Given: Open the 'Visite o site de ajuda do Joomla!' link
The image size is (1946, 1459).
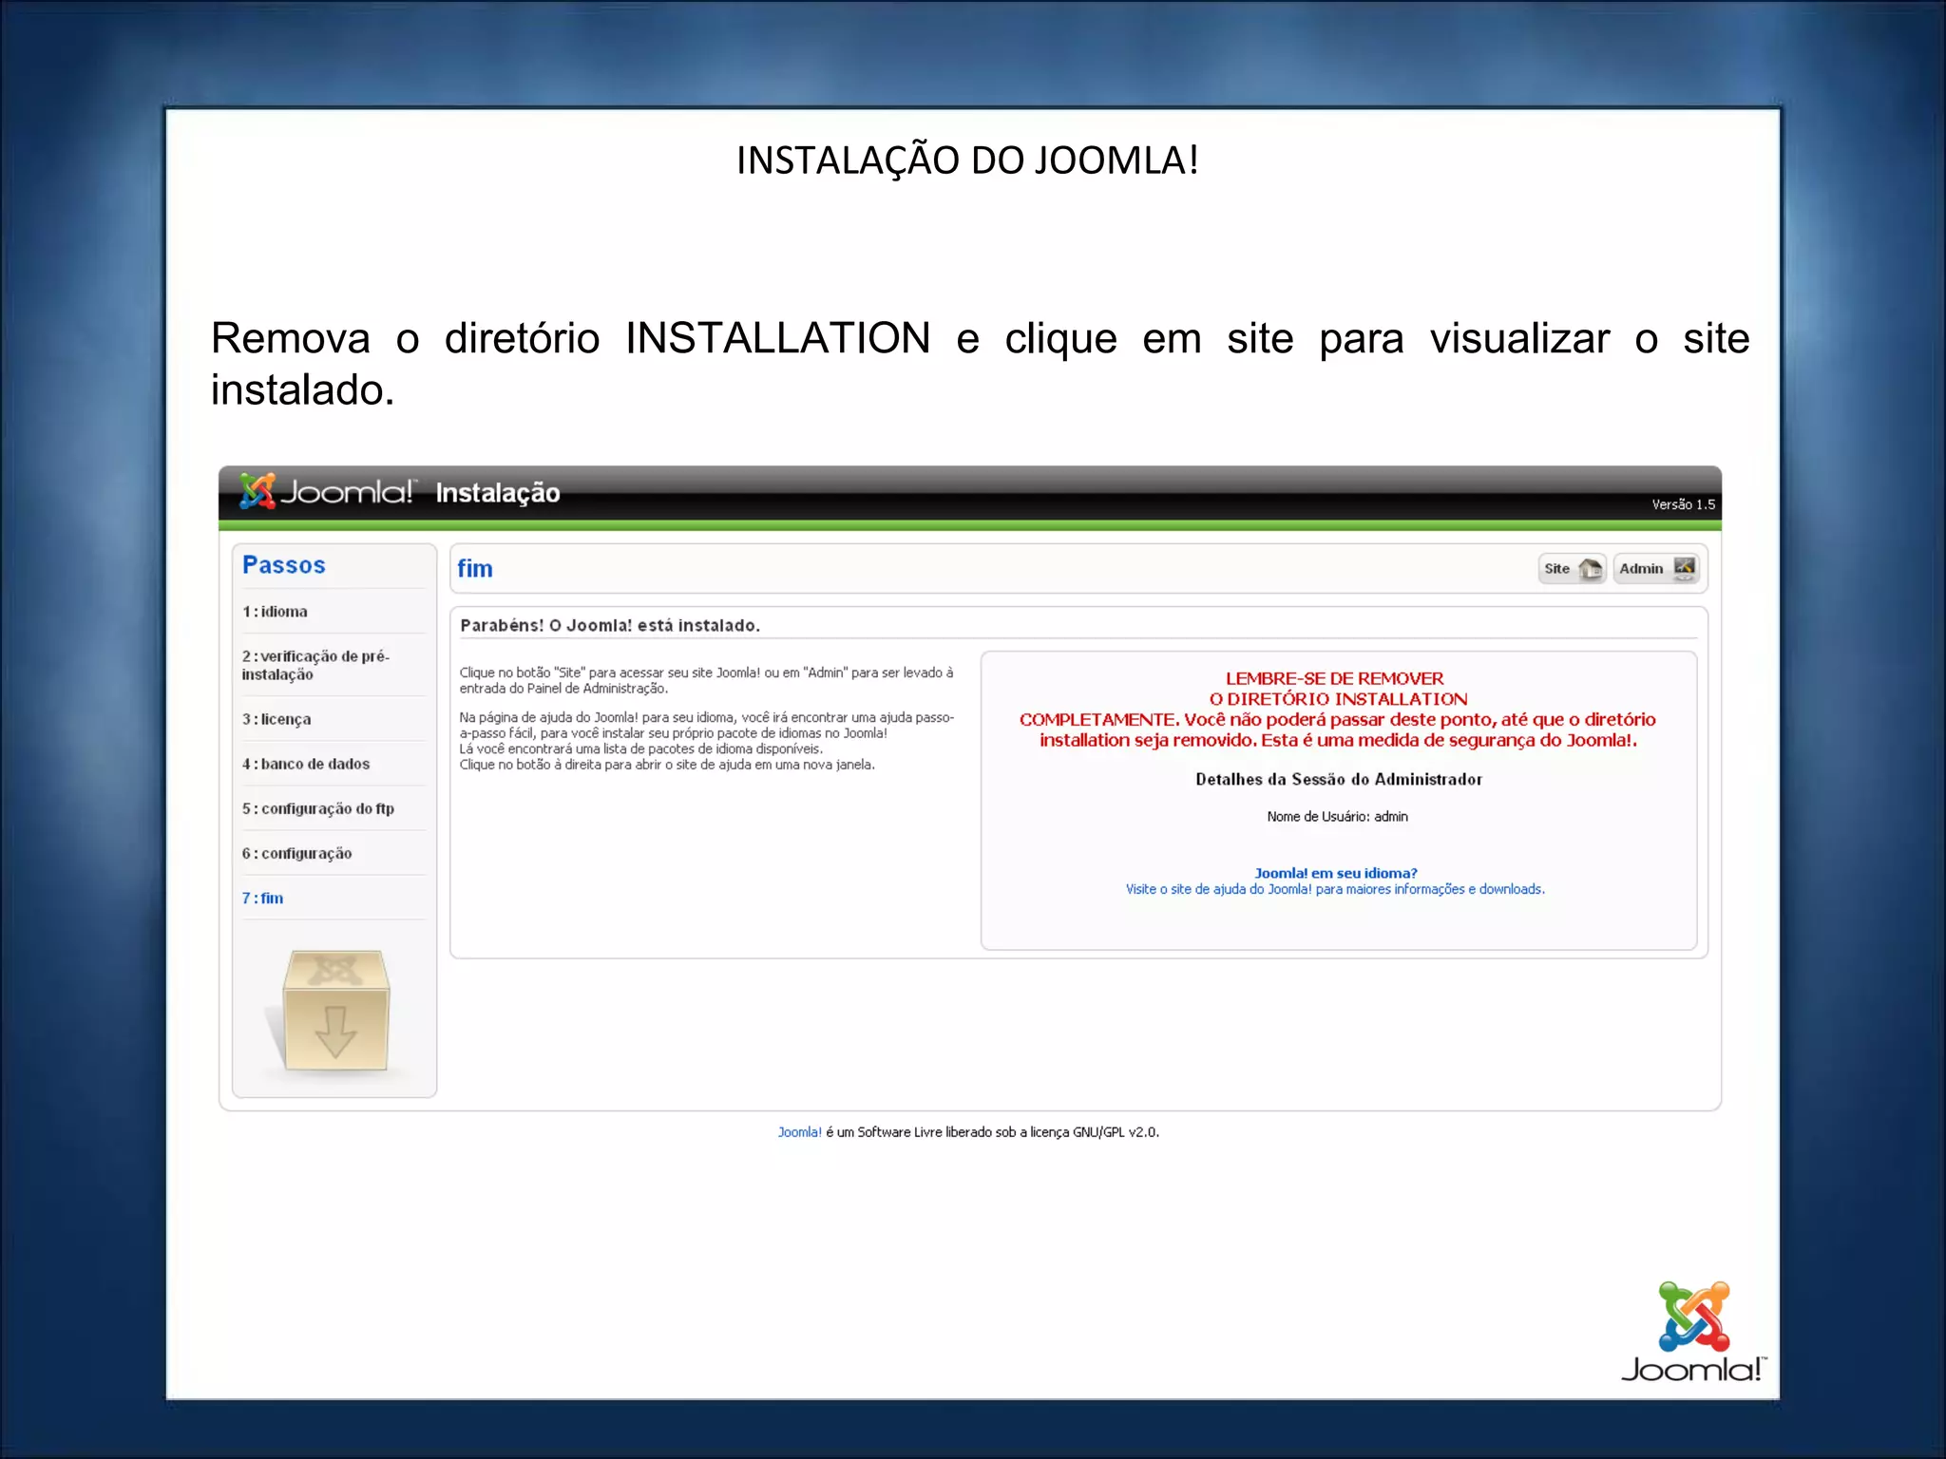Looking at the screenshot, I should [1335, 889].
